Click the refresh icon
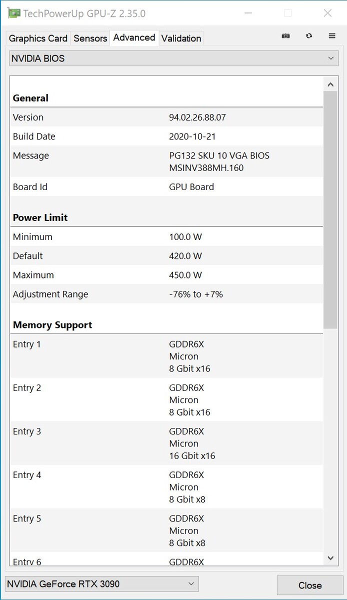The height and width of the screenshot is (600, 347). click(309, 36)
